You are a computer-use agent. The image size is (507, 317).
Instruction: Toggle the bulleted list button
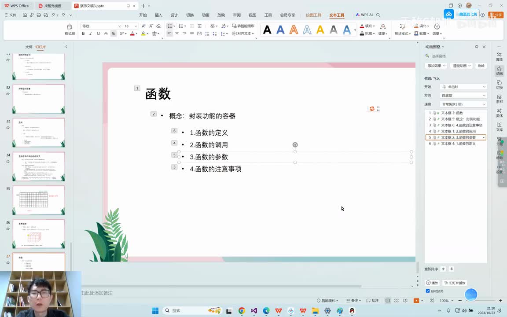[x=169, y=26]
